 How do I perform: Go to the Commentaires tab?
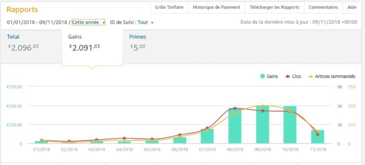pos(324,7)
